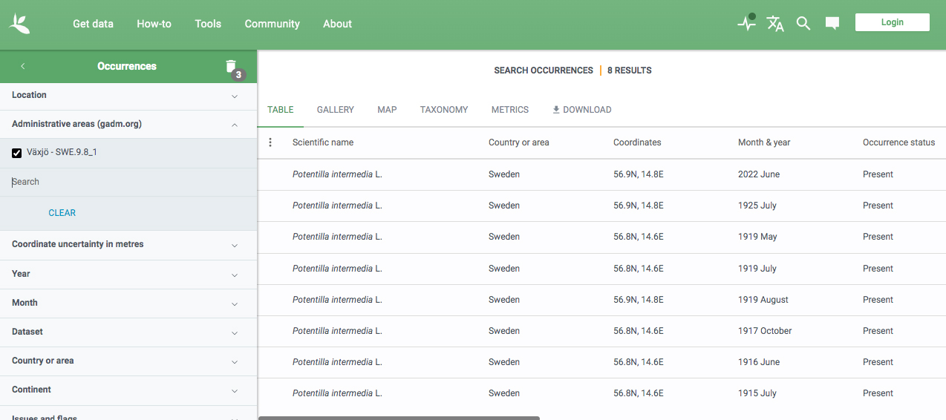Image resolution: width=946 pixels, height=420 pixels.
Task: Open the Get data menu
Action: [x=93, y=24]
